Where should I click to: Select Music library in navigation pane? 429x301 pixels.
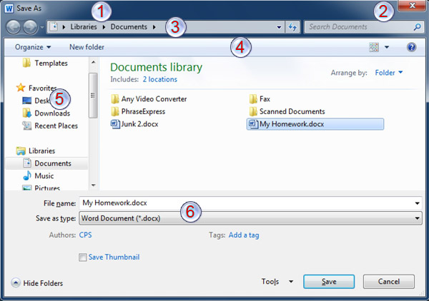click(44, 175)
